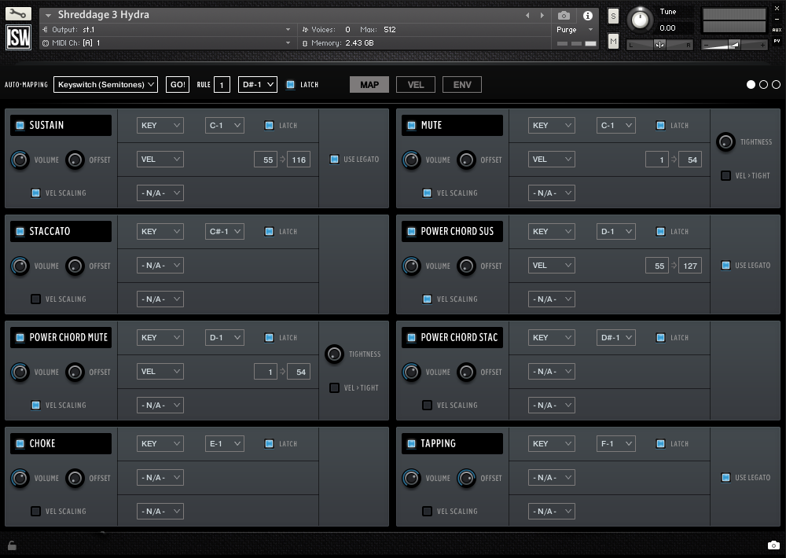This screenshot has width=786, height=558.
Task: Open the Auto-Mapping Keyswitch dropdown
Action: 105,84
